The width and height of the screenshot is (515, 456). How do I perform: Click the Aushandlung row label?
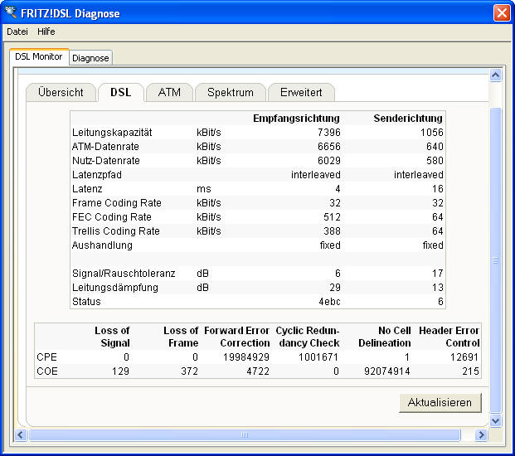pyautogui.click(x=102, y=245)
